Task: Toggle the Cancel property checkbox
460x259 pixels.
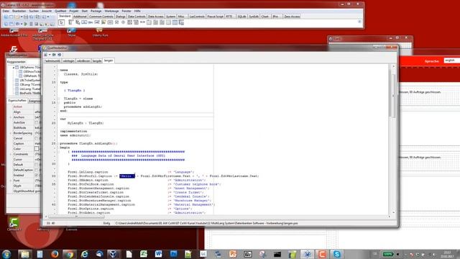Action: click(x=37, y=138)
